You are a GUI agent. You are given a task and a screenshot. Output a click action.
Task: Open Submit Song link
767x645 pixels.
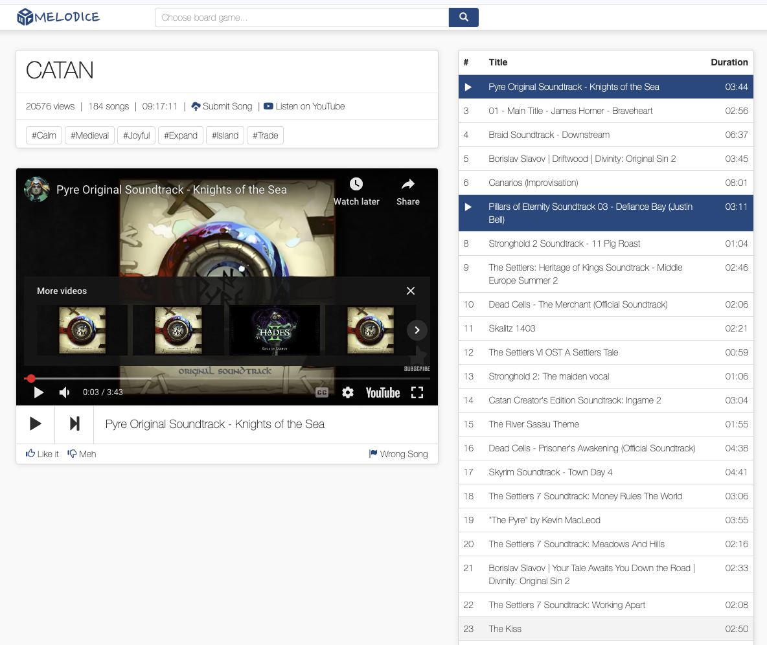click(x=222, y=106)
